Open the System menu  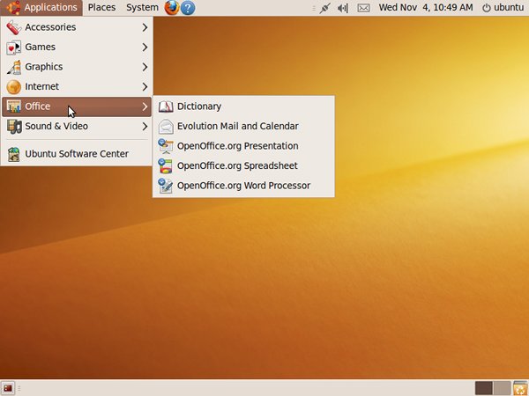pyautogui.click(x=142, y=8)
